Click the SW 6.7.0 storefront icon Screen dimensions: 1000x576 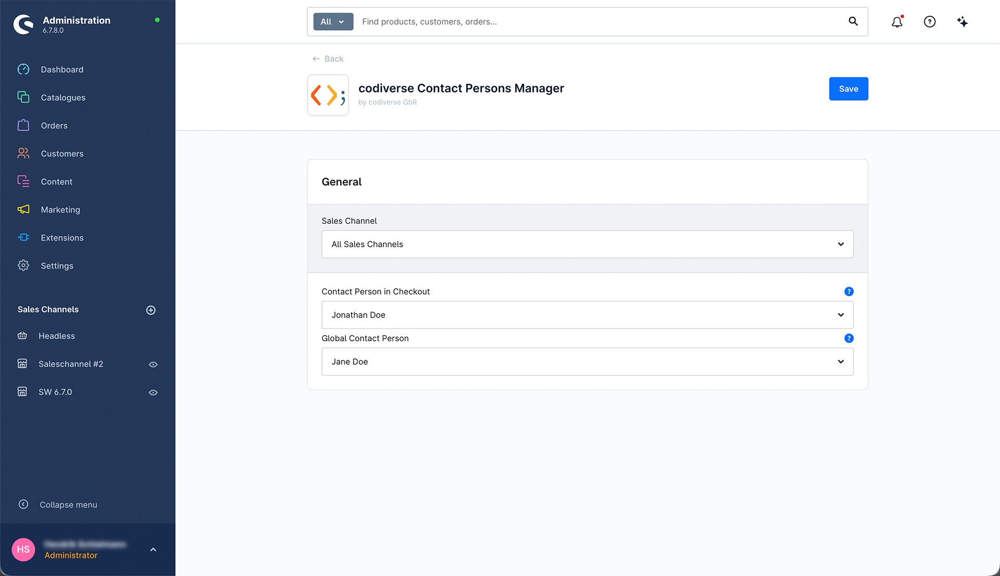(22, 392)
